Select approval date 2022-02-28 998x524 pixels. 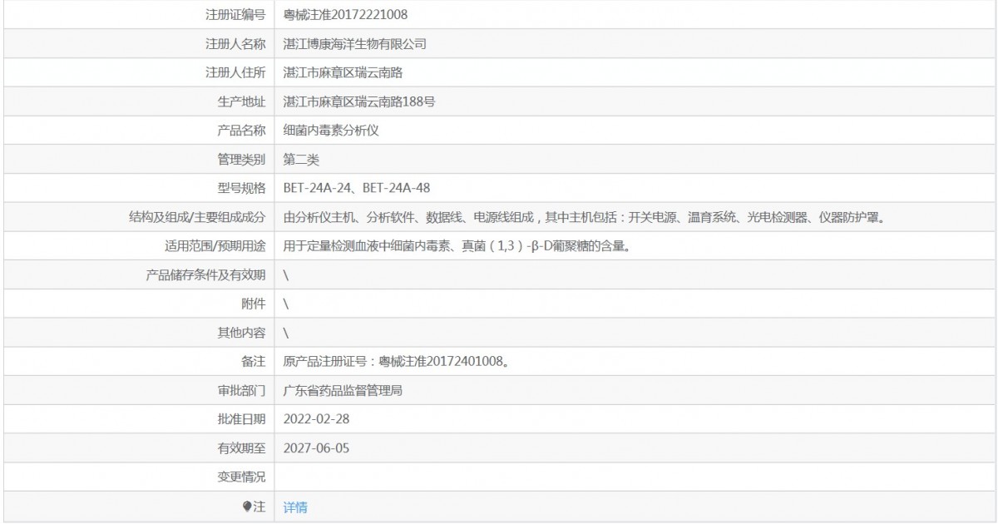tap(317, 419)
